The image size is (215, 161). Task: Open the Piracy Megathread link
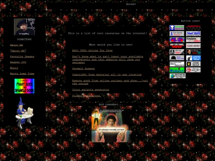click(x=86, y=96)
